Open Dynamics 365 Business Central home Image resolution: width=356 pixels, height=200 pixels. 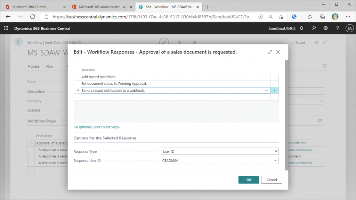(x=42, y=28)
